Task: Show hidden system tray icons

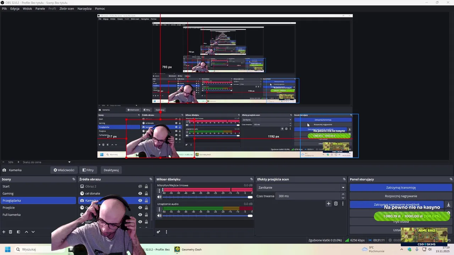Action: [x=402, y=249]
